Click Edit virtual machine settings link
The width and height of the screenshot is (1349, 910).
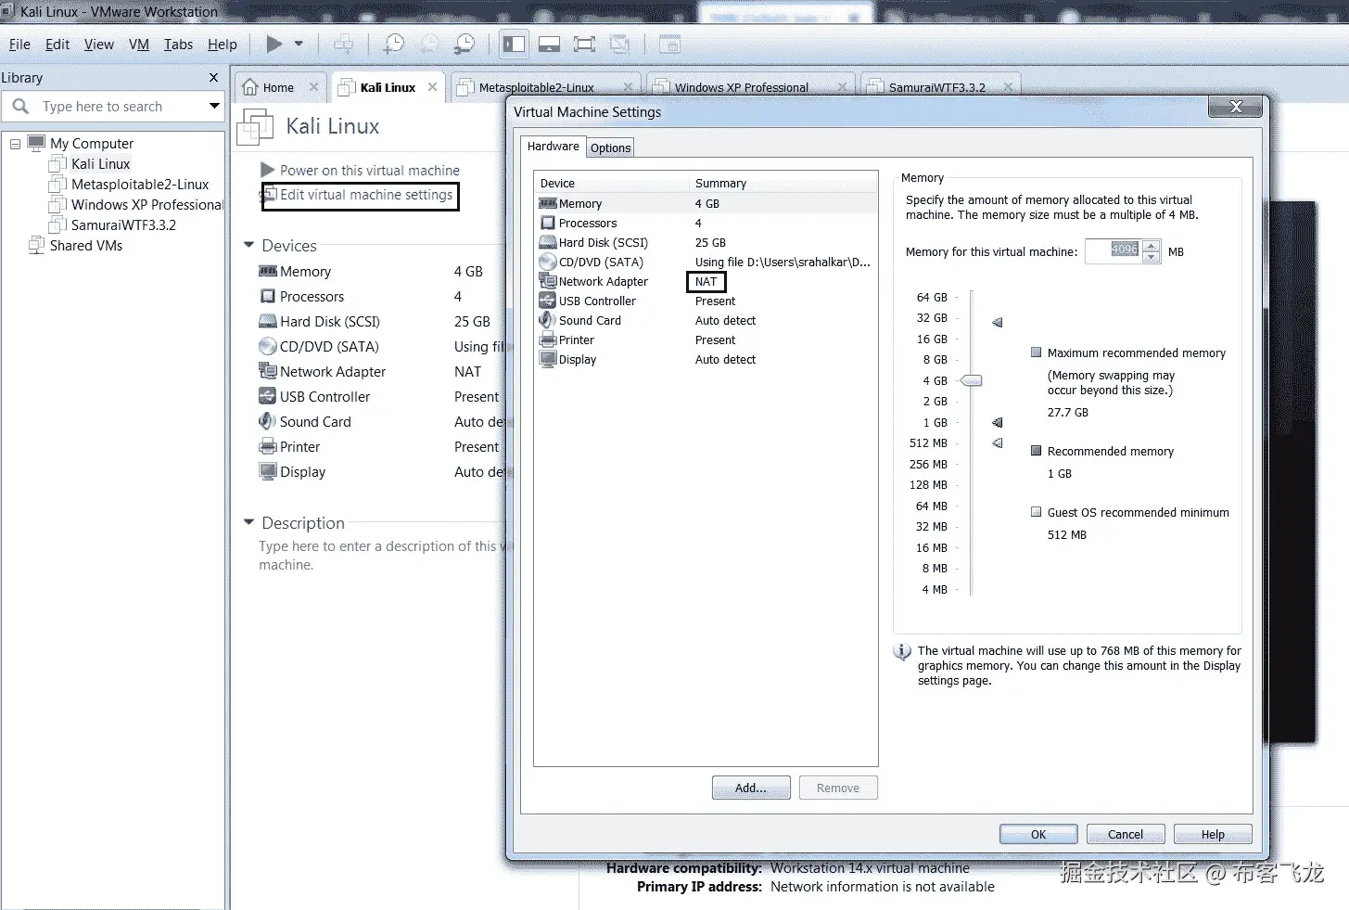[x=366, y=195]
